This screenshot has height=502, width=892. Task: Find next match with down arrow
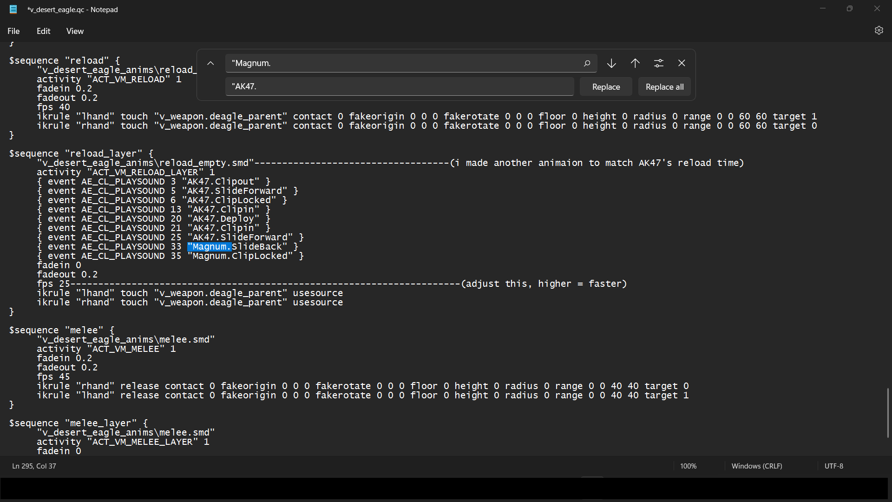pyautogui.click(x=611, y=63)
